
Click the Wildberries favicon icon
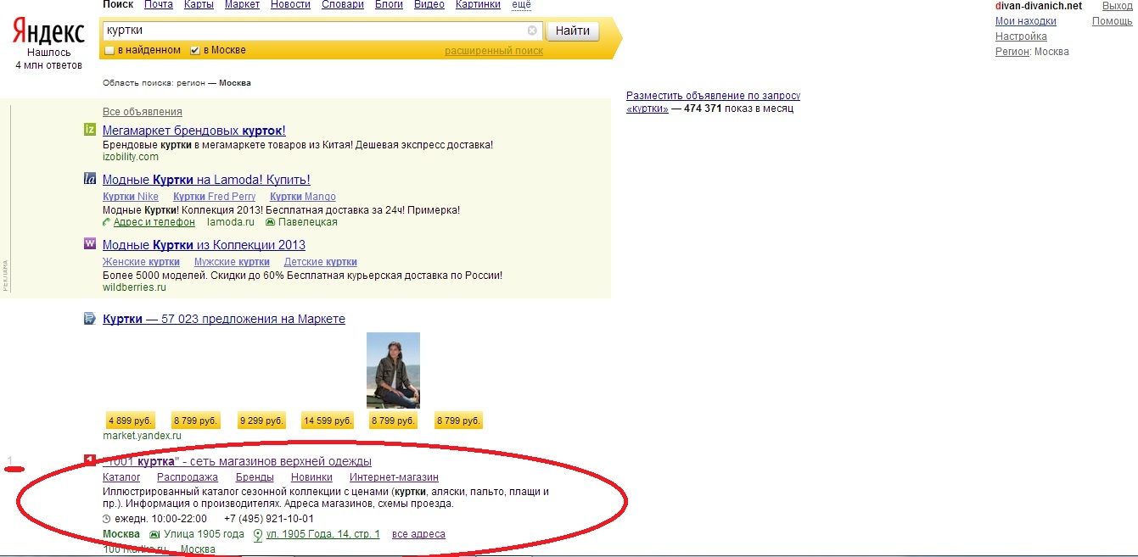coord(90,244)
